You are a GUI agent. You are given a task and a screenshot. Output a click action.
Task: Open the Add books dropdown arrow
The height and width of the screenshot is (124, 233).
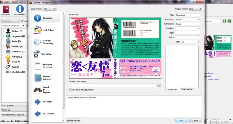click(12, 10)
